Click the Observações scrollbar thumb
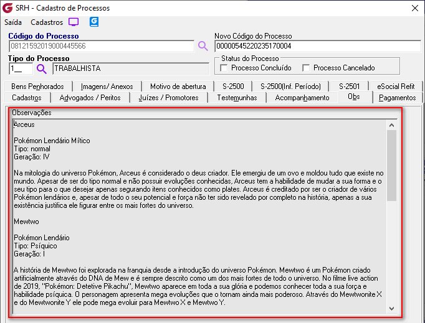This screenshot has height=323, width=425. pos(391,166)
